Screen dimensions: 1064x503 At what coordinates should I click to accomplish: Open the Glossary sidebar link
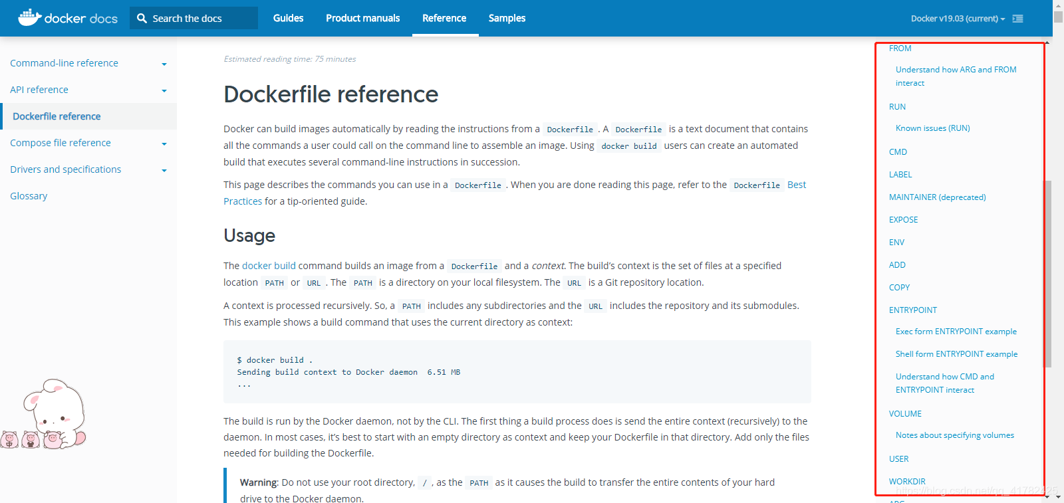29,196
